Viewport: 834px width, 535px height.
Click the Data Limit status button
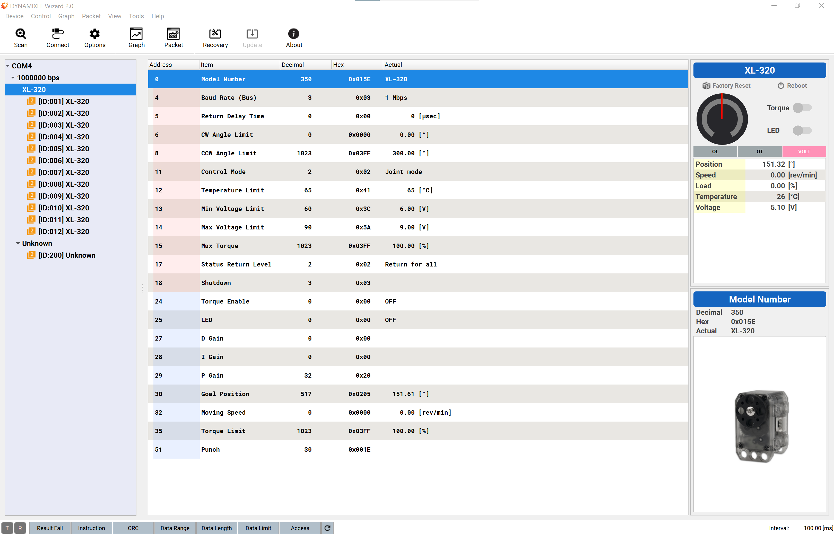point(258,528)
